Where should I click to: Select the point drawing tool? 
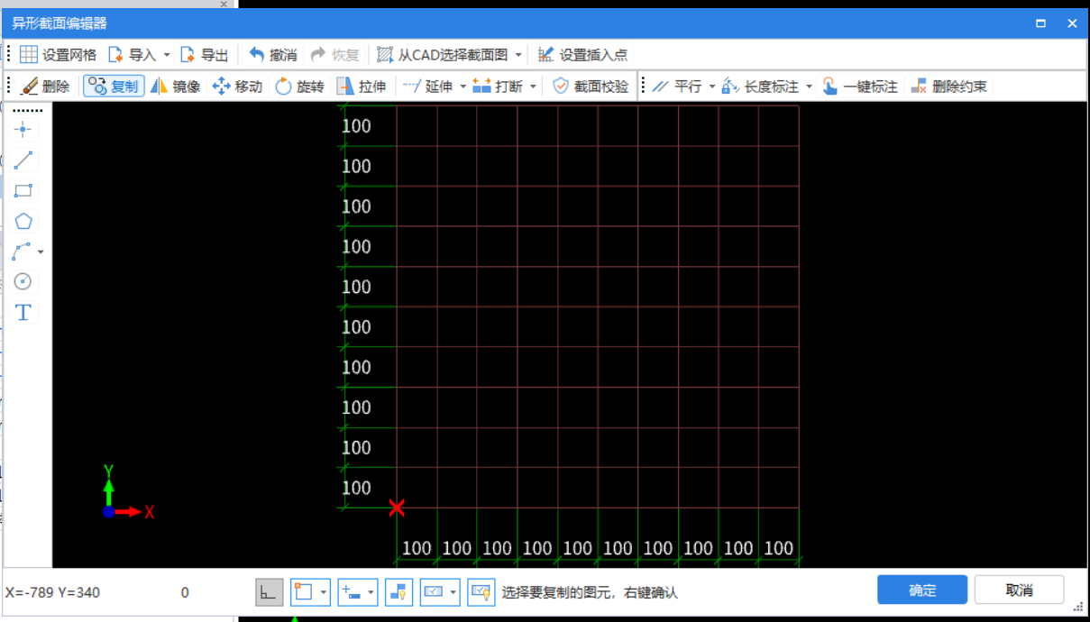coord(23,130)
